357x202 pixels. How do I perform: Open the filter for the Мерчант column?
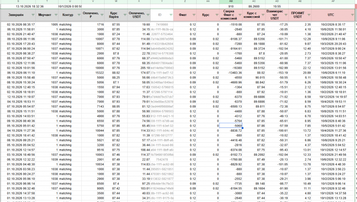coord(56,15)
